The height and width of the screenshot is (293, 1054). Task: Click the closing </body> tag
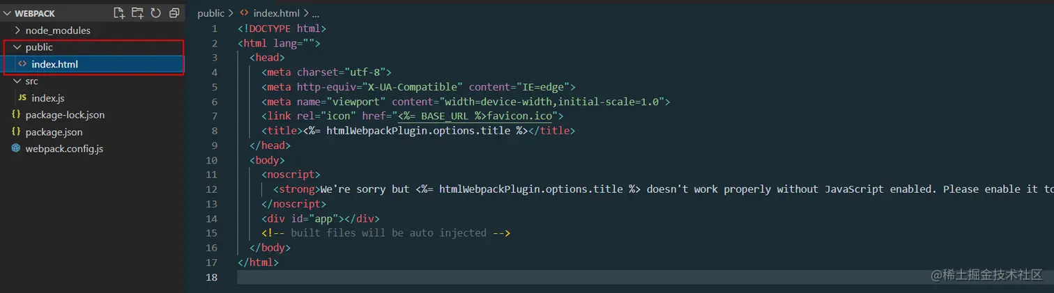pos(270,248)
